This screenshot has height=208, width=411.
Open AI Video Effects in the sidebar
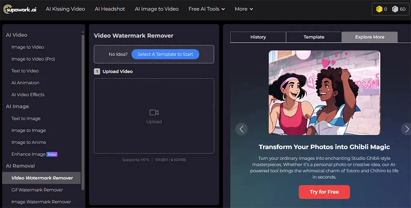pos(28,94)
